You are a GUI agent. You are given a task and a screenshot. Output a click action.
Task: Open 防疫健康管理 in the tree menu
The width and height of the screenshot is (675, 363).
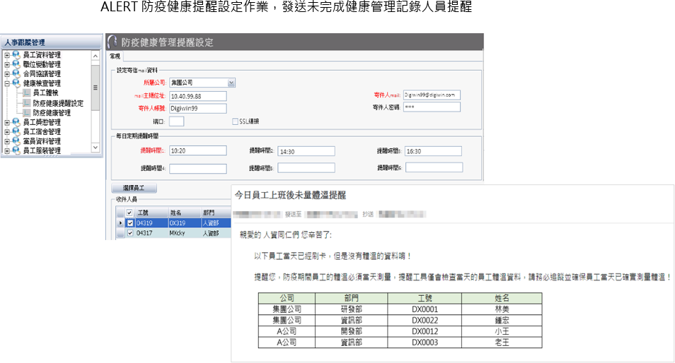[52, 112]
